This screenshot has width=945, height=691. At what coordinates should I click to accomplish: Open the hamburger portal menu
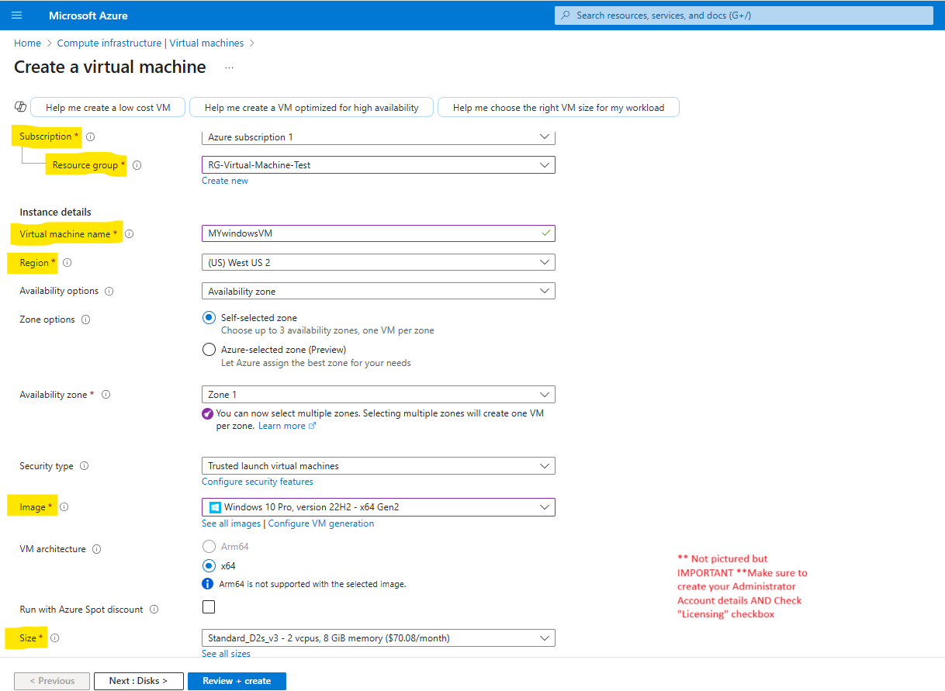click(x=17, y=16)
